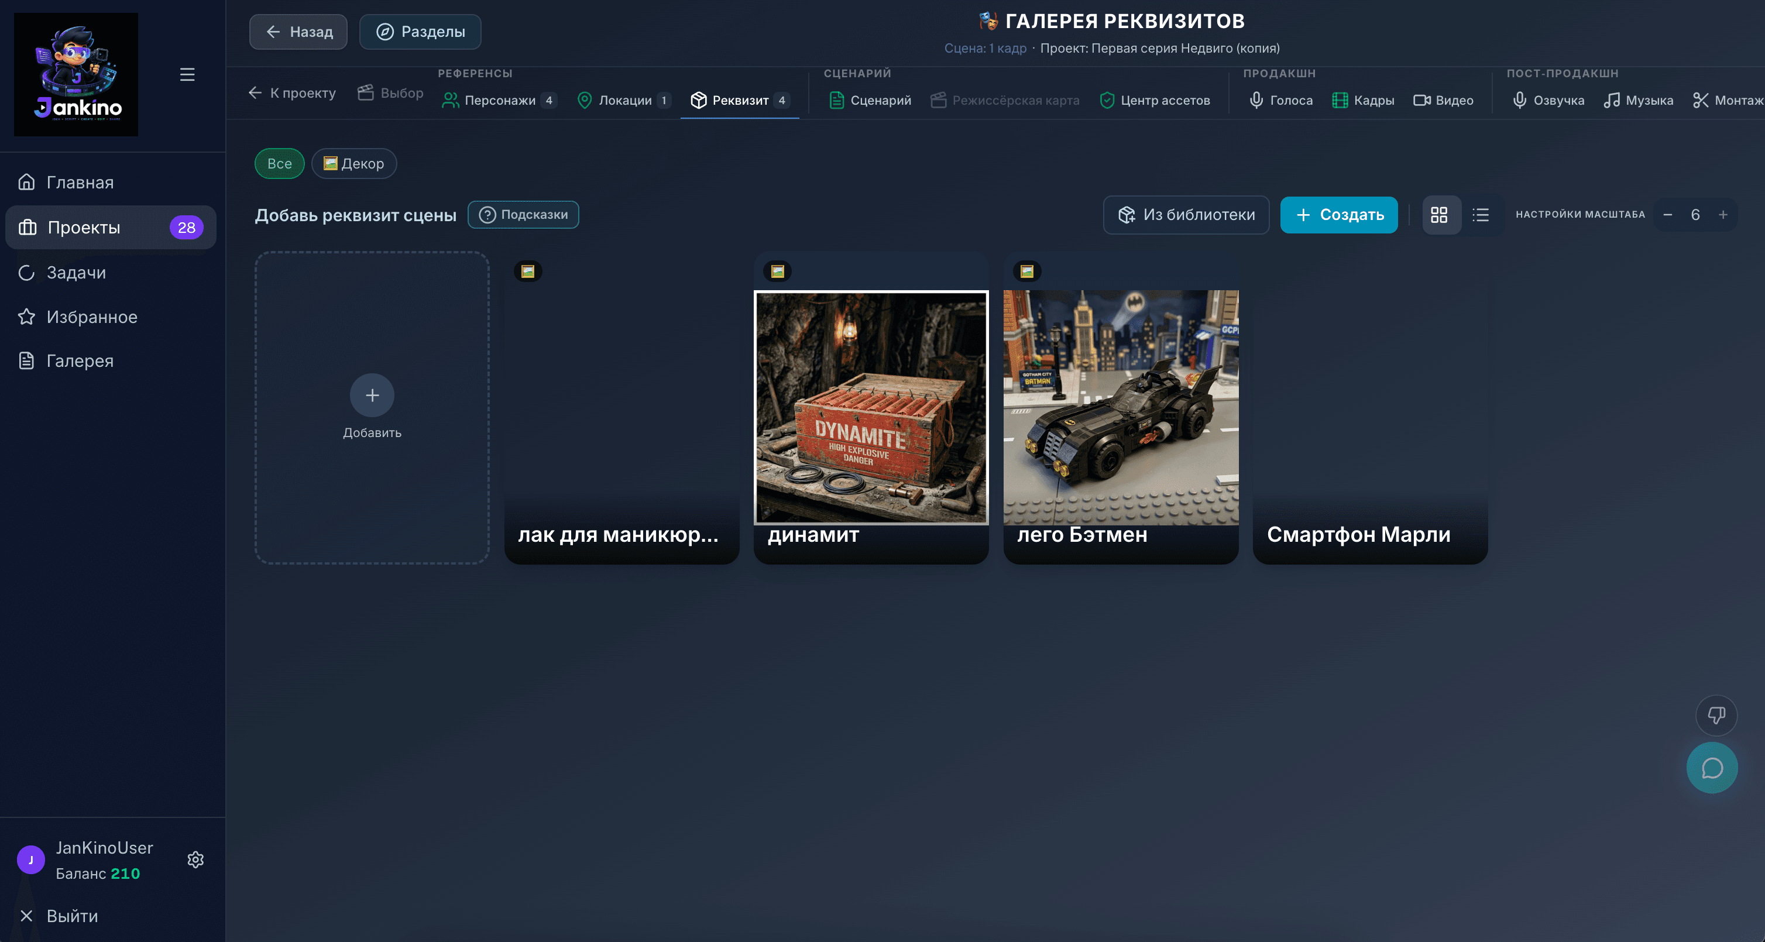Click the scale value 6
The image size is (1765, 942).
coord(1695,215)
